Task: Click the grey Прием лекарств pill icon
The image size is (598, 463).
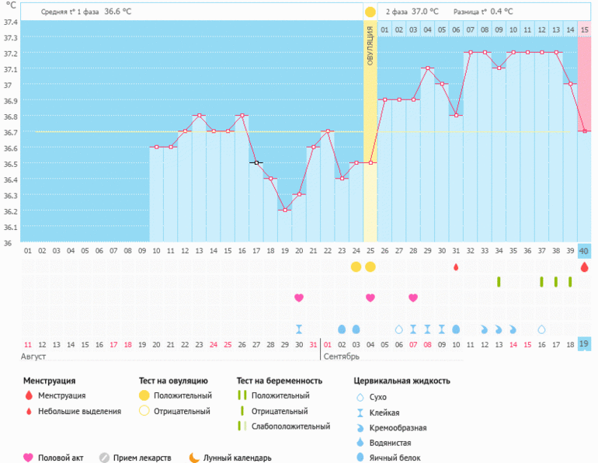Action: [x=103, y=458]
